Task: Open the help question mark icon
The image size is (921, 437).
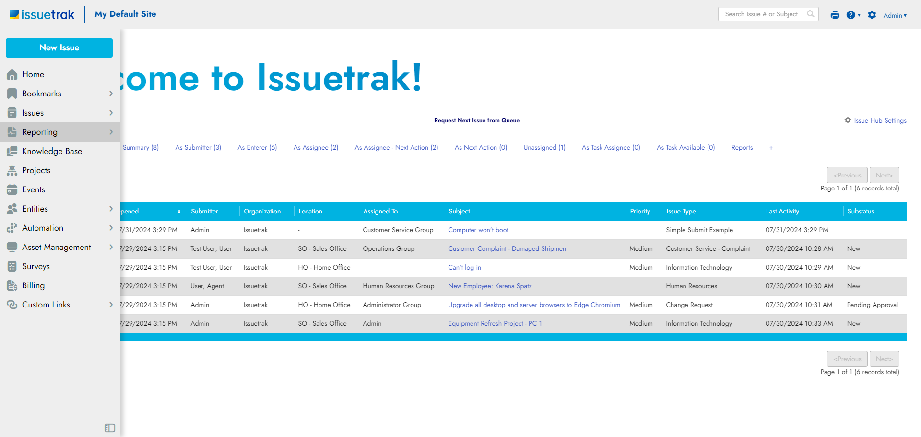Action: coord(851,15)
